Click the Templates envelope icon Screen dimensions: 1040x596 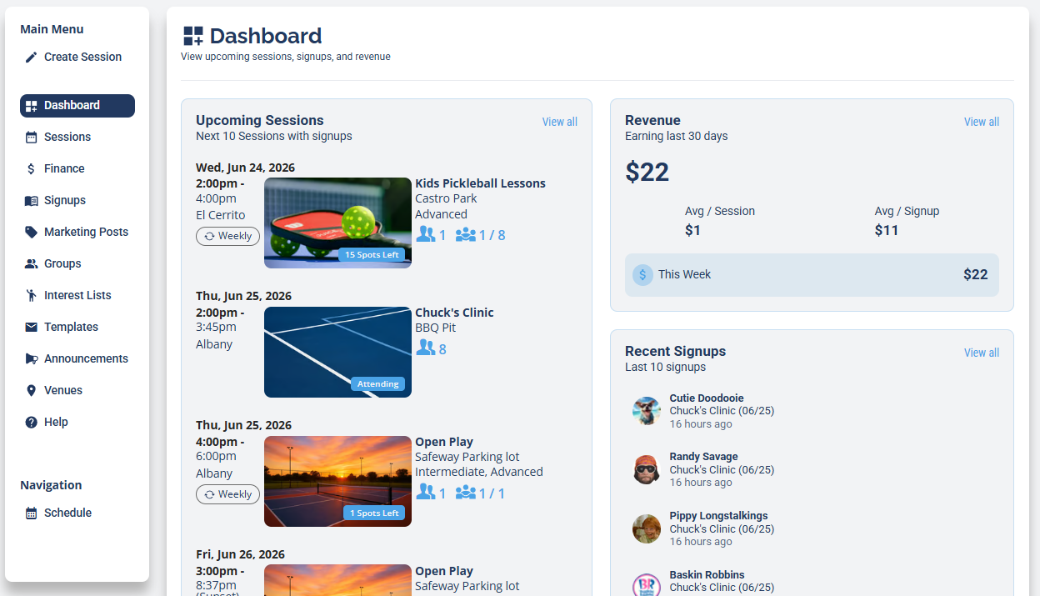(31, 328)
